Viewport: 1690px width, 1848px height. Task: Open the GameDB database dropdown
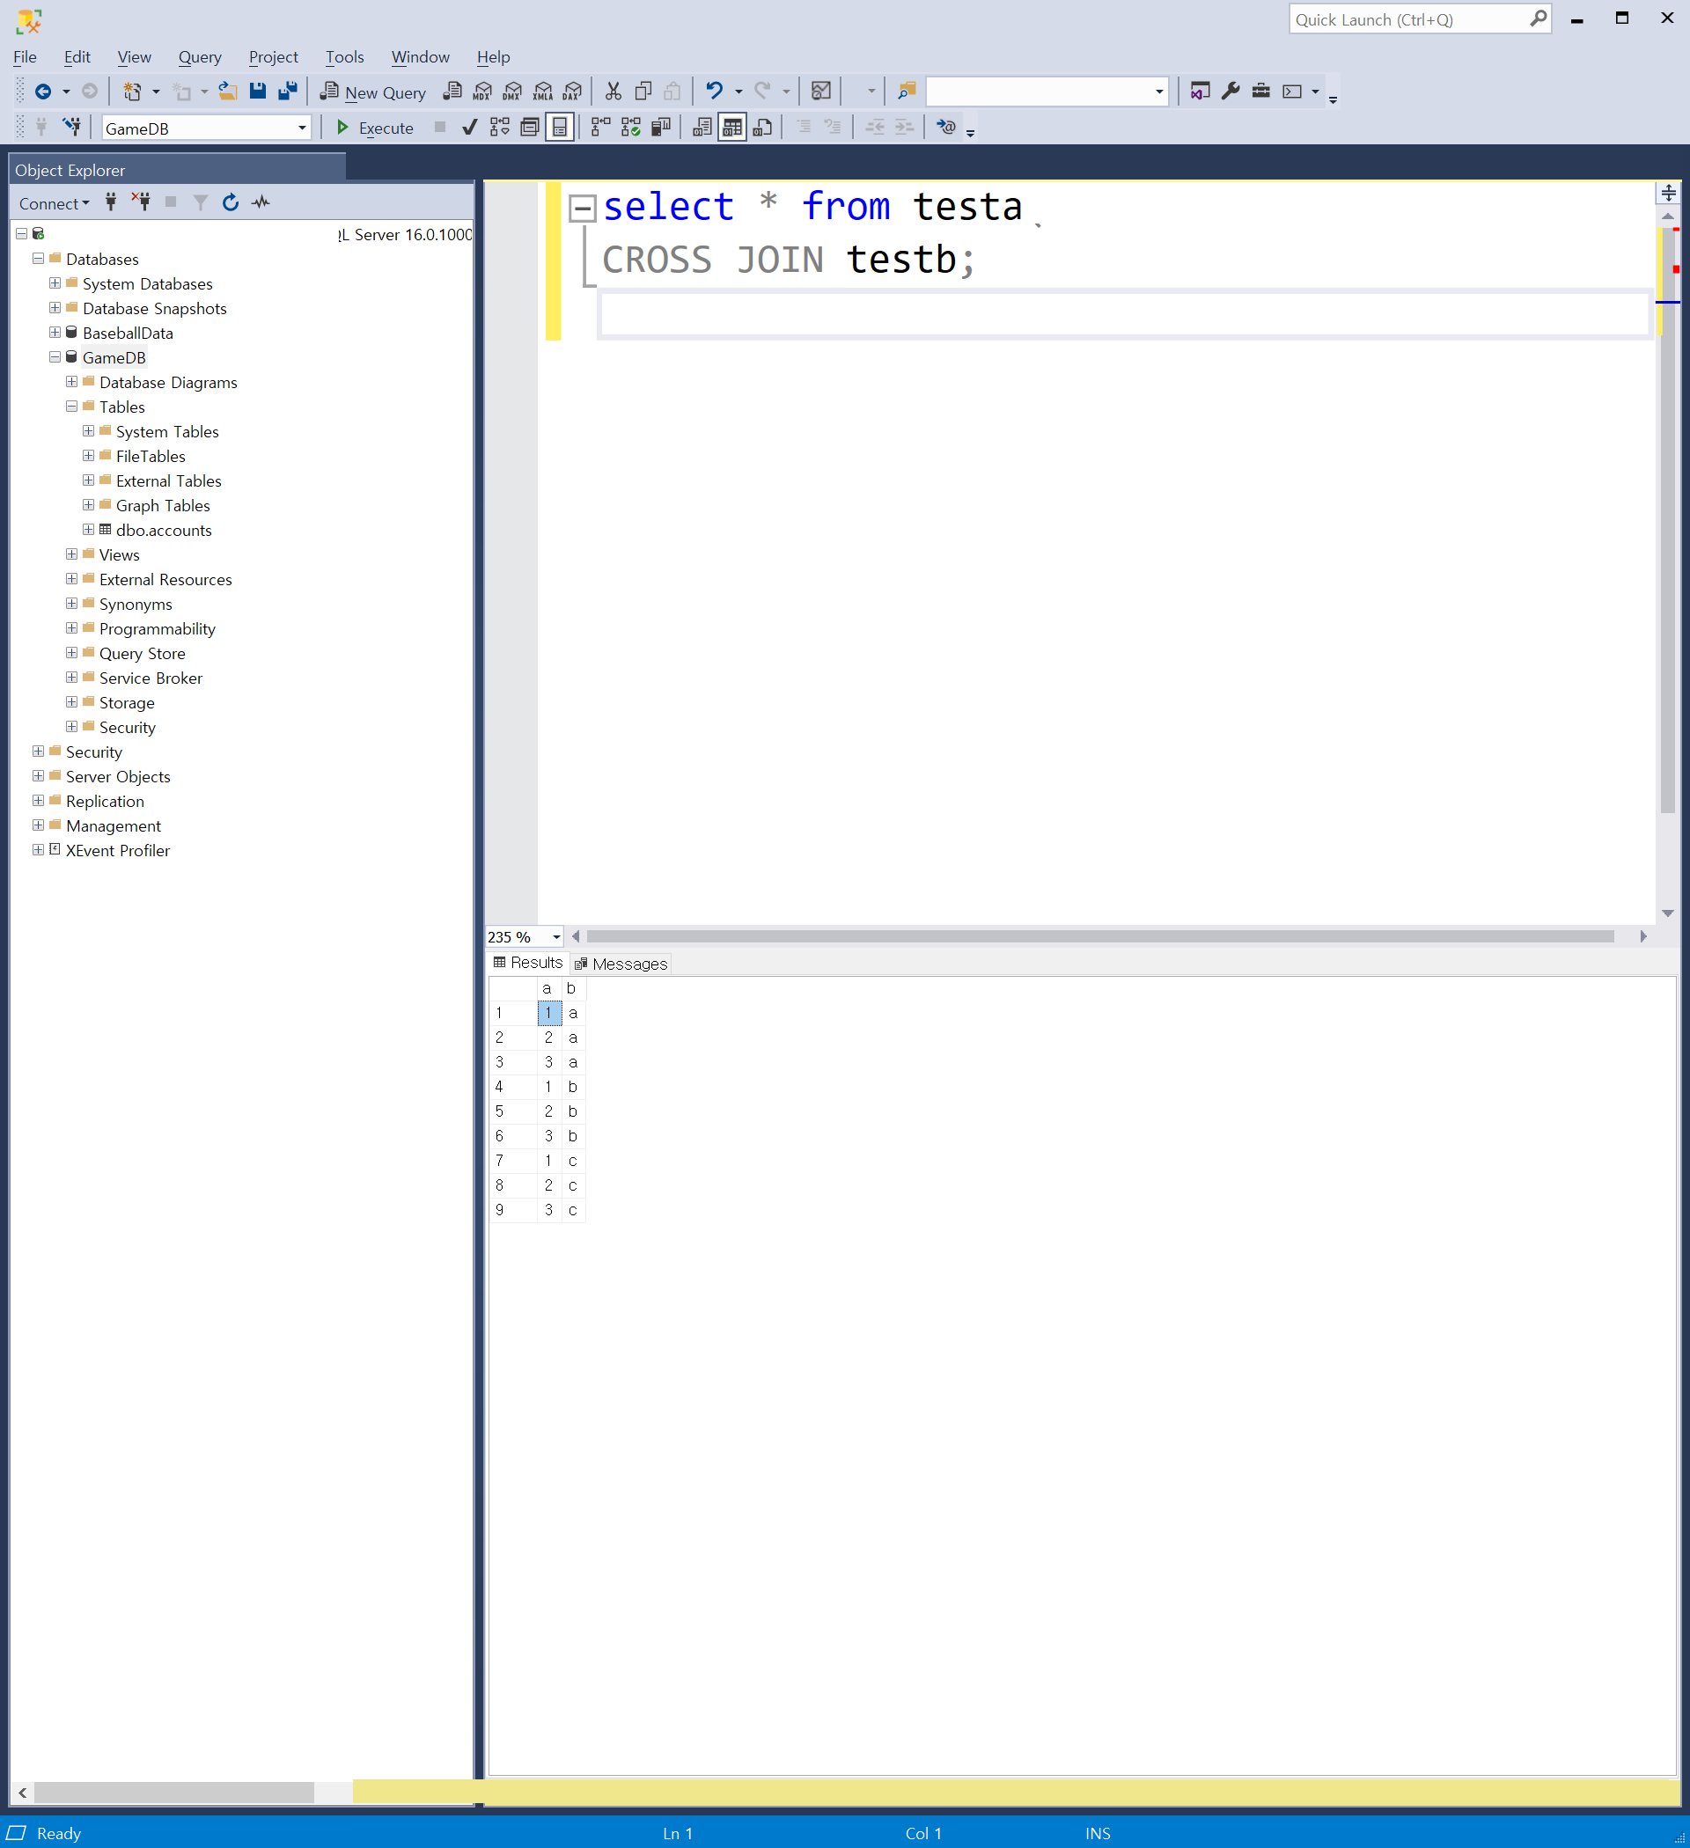(302, 128)
